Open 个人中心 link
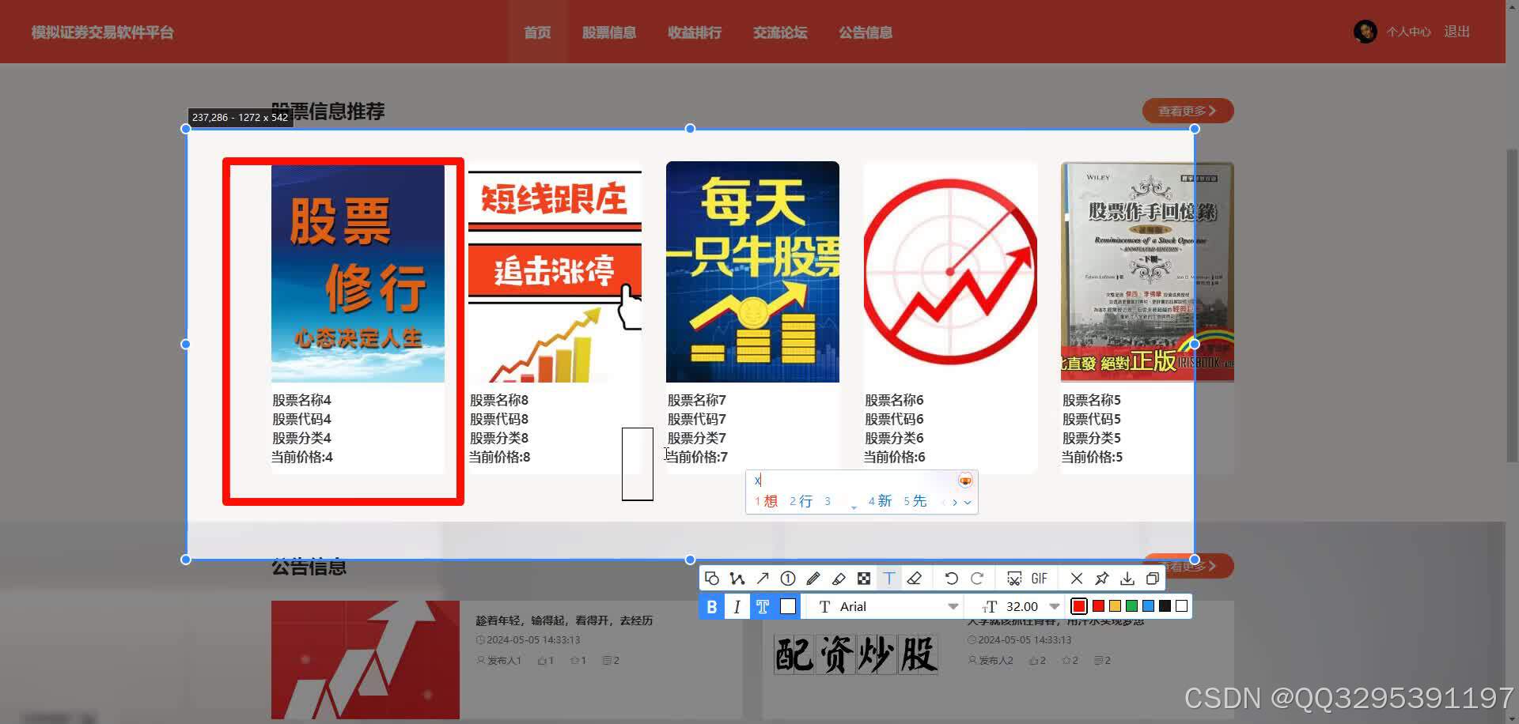Image resolution: width=1519 pixels, height=724 pixels. coord(1408,32)
